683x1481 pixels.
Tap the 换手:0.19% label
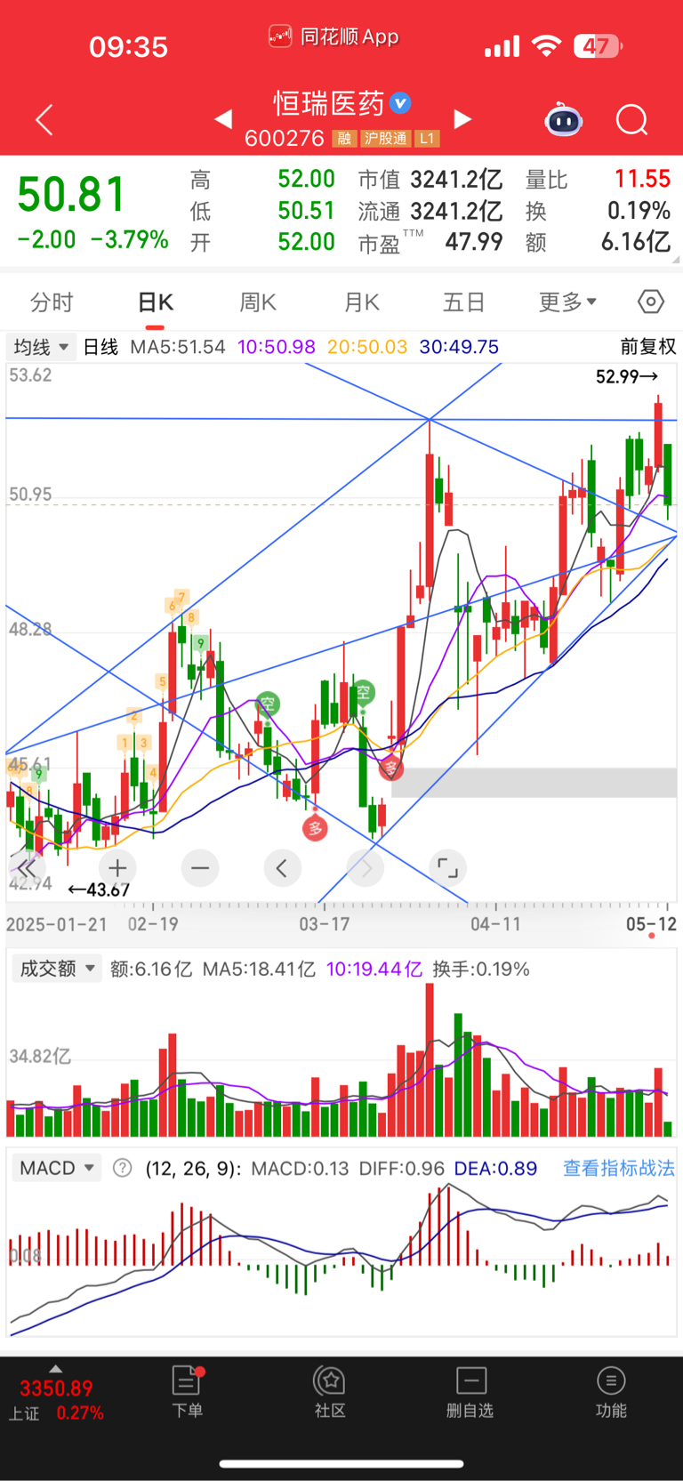[481, 969]
